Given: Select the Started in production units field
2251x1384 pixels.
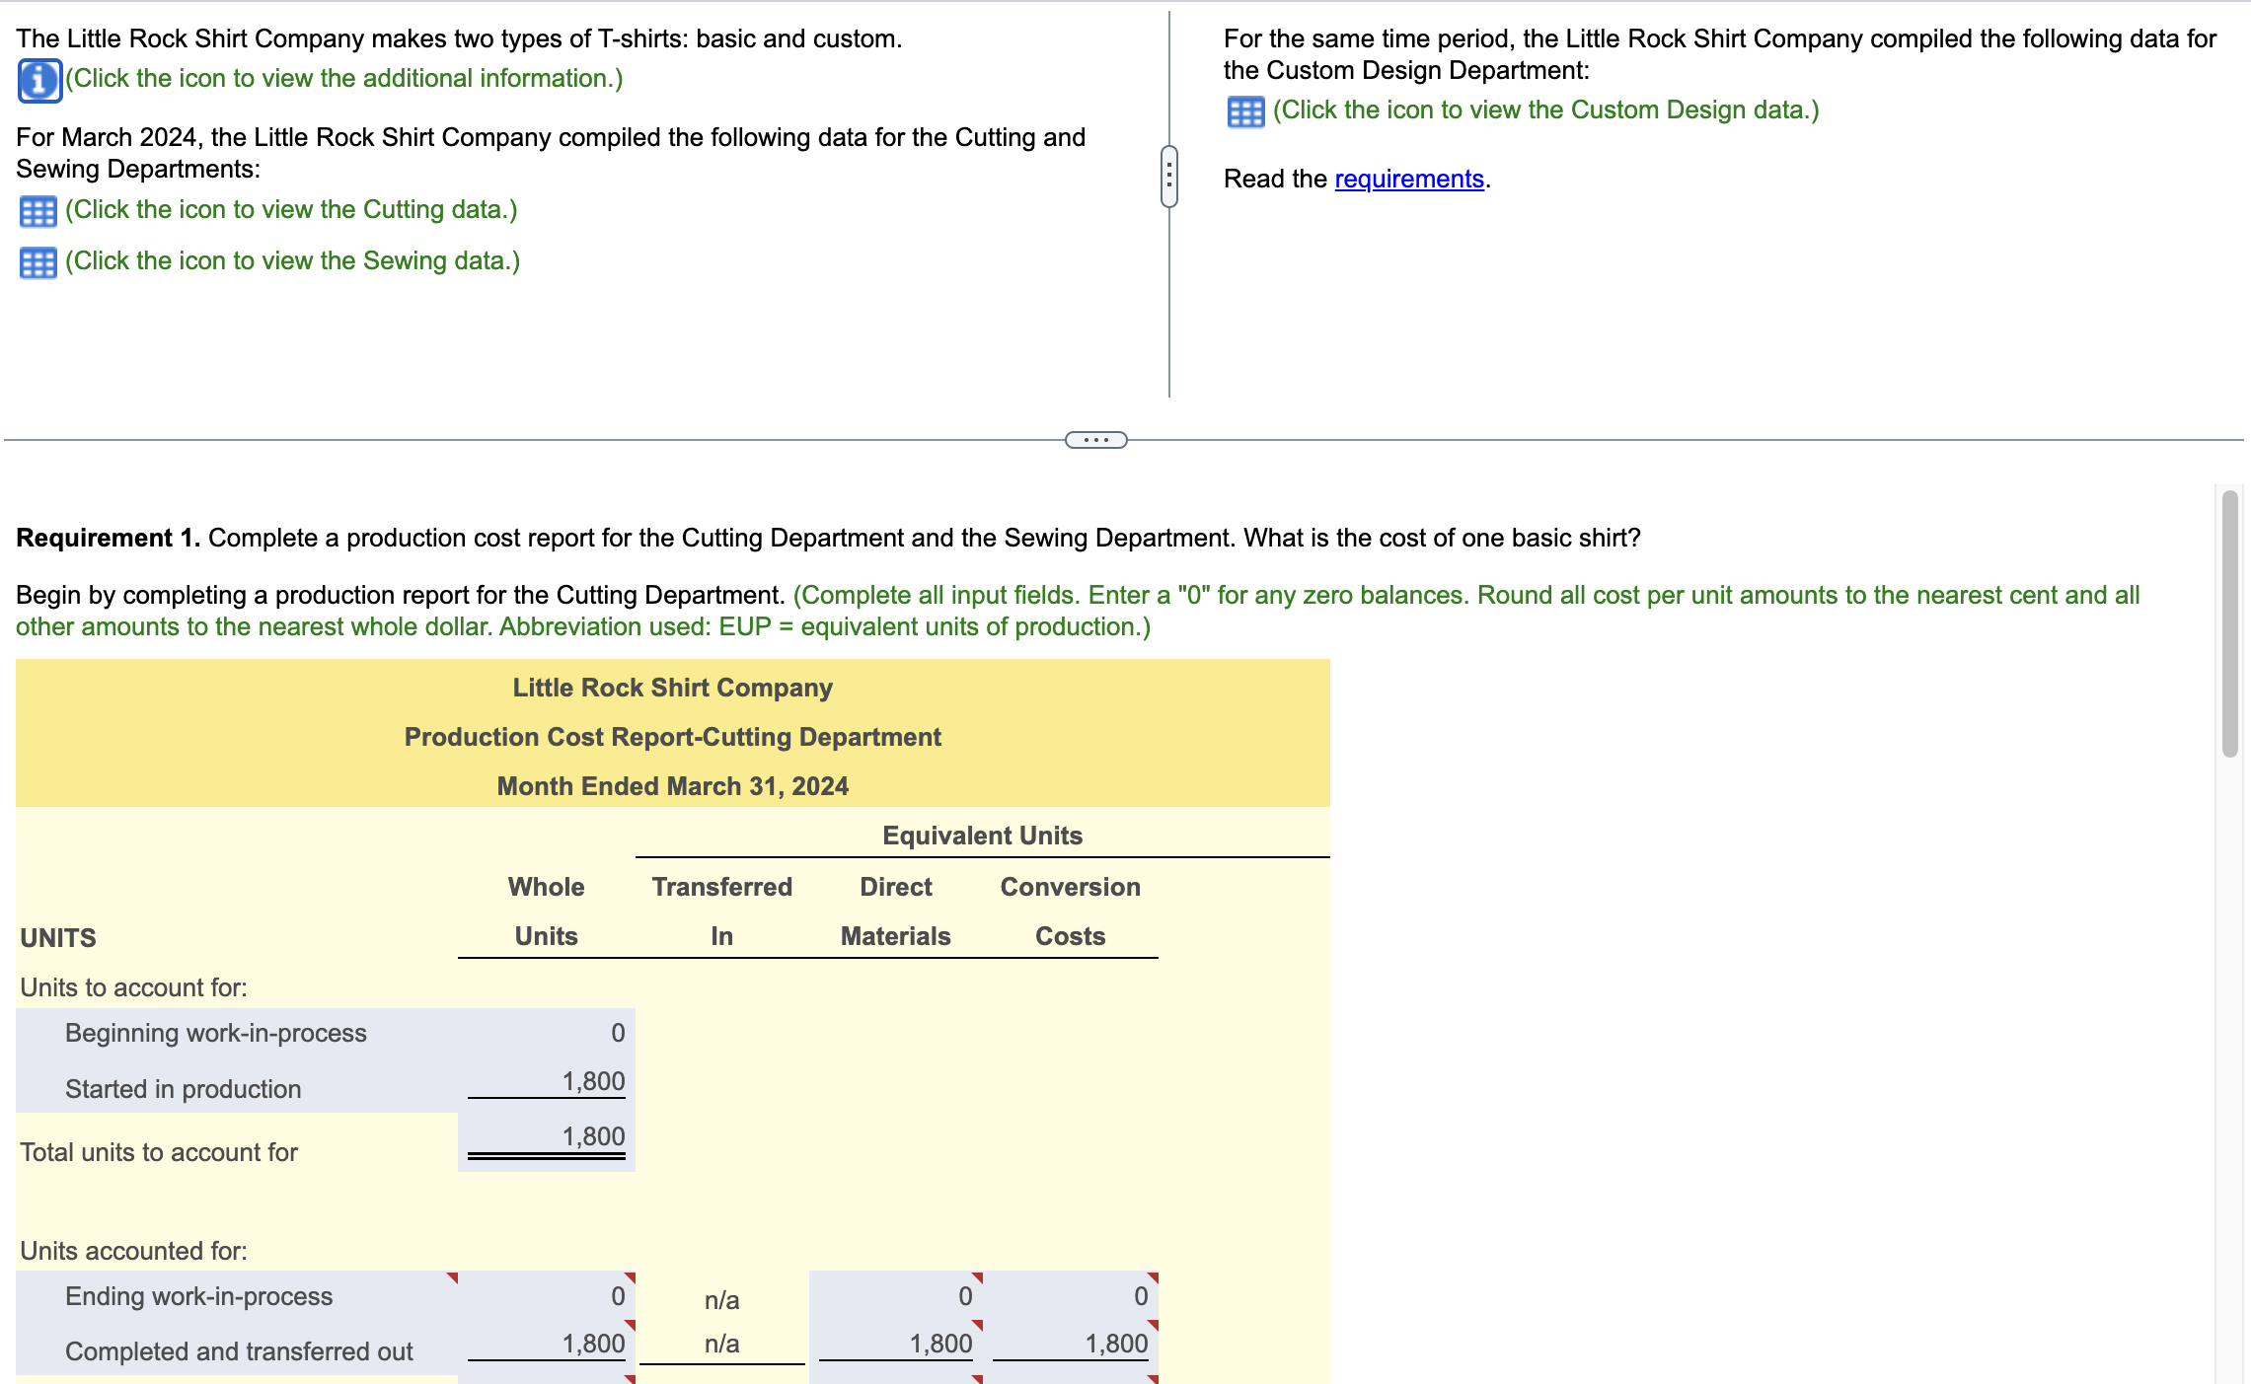Looking at the screenshot, I should point(548,1082).
